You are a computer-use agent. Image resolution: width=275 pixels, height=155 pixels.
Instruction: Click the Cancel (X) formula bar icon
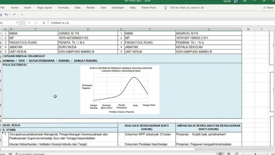click(29, 23)
